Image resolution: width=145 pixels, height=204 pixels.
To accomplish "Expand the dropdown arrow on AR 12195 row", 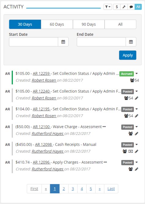I will coord(136,109).
